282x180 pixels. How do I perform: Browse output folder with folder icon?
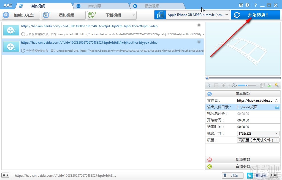click(x=277, y=107)
